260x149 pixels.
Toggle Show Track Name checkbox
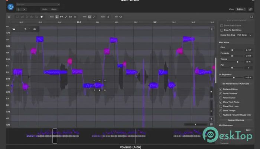tap(221, 102)
